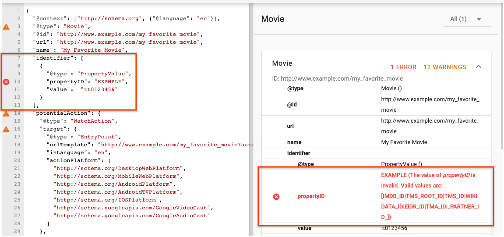Select the error icon in the propertyID row
The width and height of the screenshot is (504, 237).
coord(276,197)
